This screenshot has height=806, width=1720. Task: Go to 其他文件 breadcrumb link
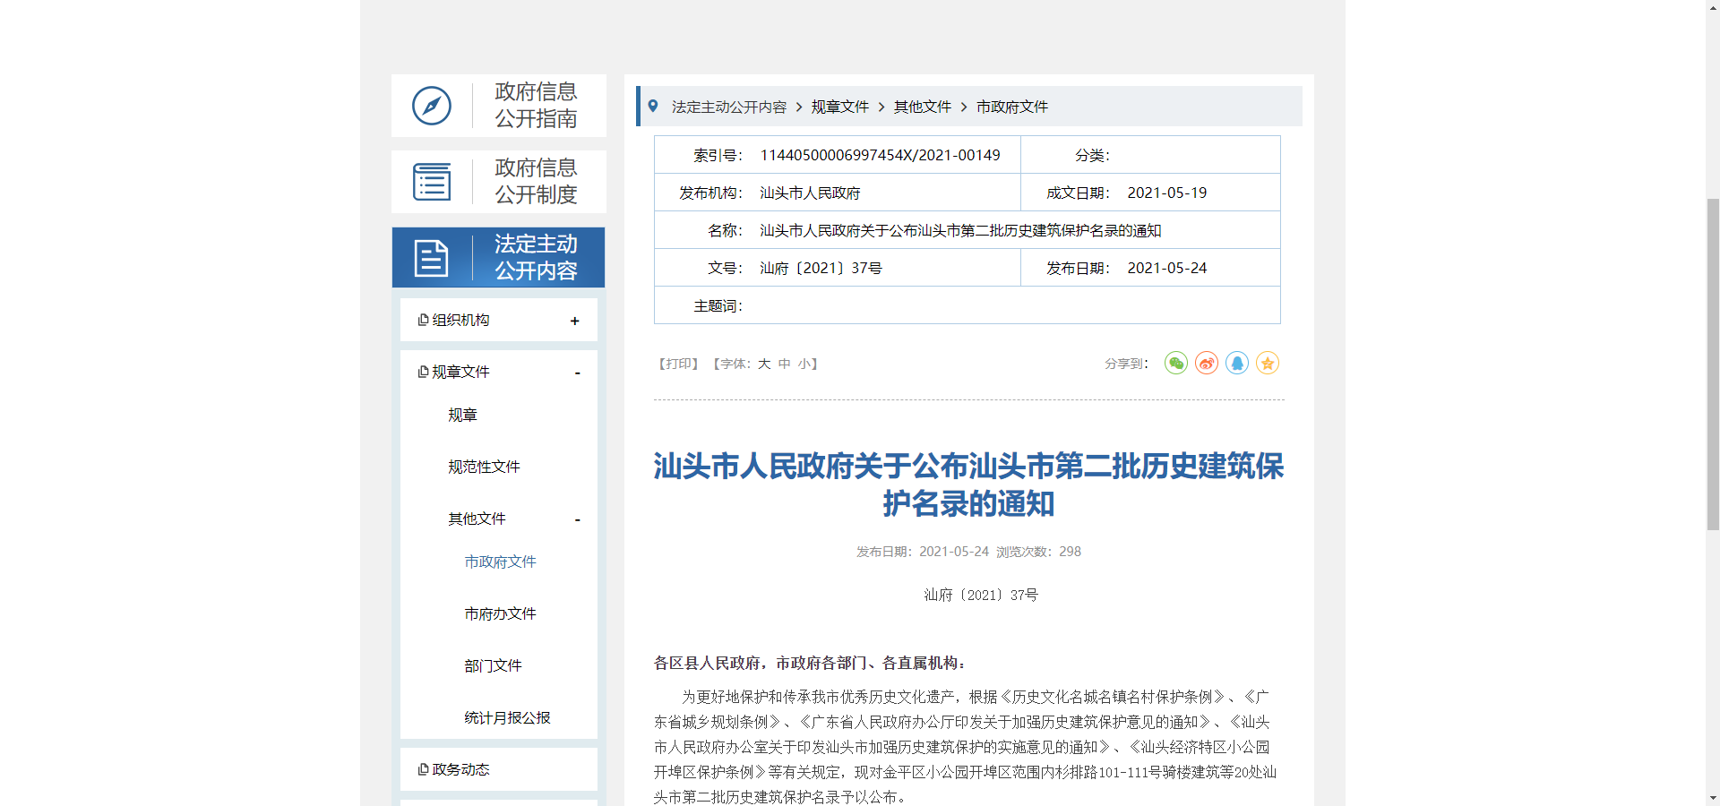923,107
